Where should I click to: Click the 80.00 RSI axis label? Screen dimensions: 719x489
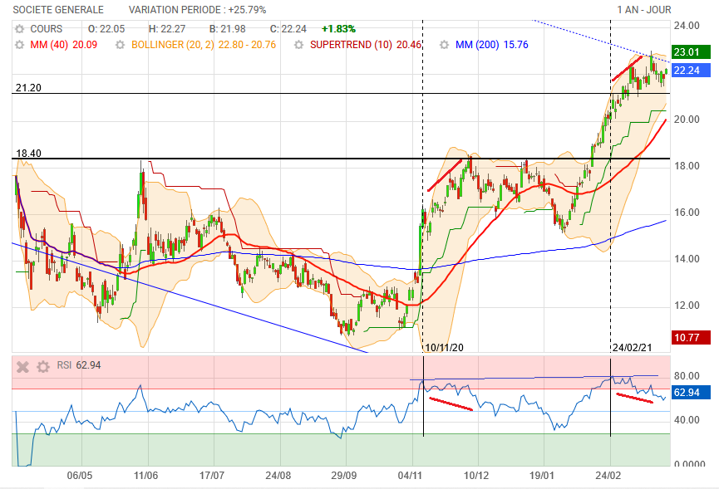click(x=687, y=376)
